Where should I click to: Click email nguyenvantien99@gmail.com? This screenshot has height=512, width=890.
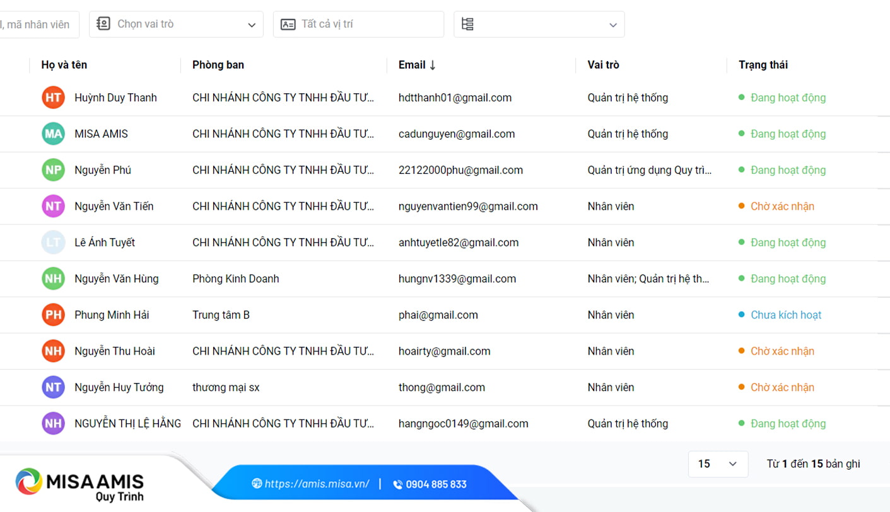pyautogui.click(x=468, y=206)
